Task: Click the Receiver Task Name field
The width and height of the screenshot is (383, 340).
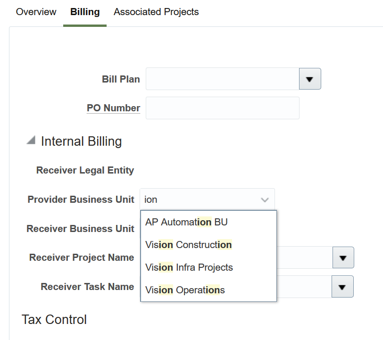Action: tap(304, 287)
